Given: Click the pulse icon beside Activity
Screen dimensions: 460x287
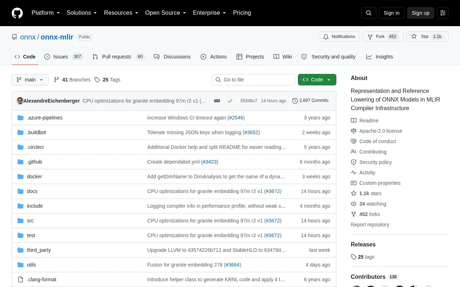Looking at the screenshot, I should click(x=354, y=173).
